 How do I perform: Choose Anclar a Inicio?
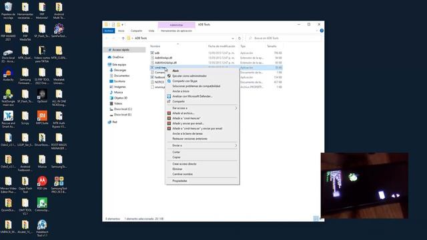[202, 91]
